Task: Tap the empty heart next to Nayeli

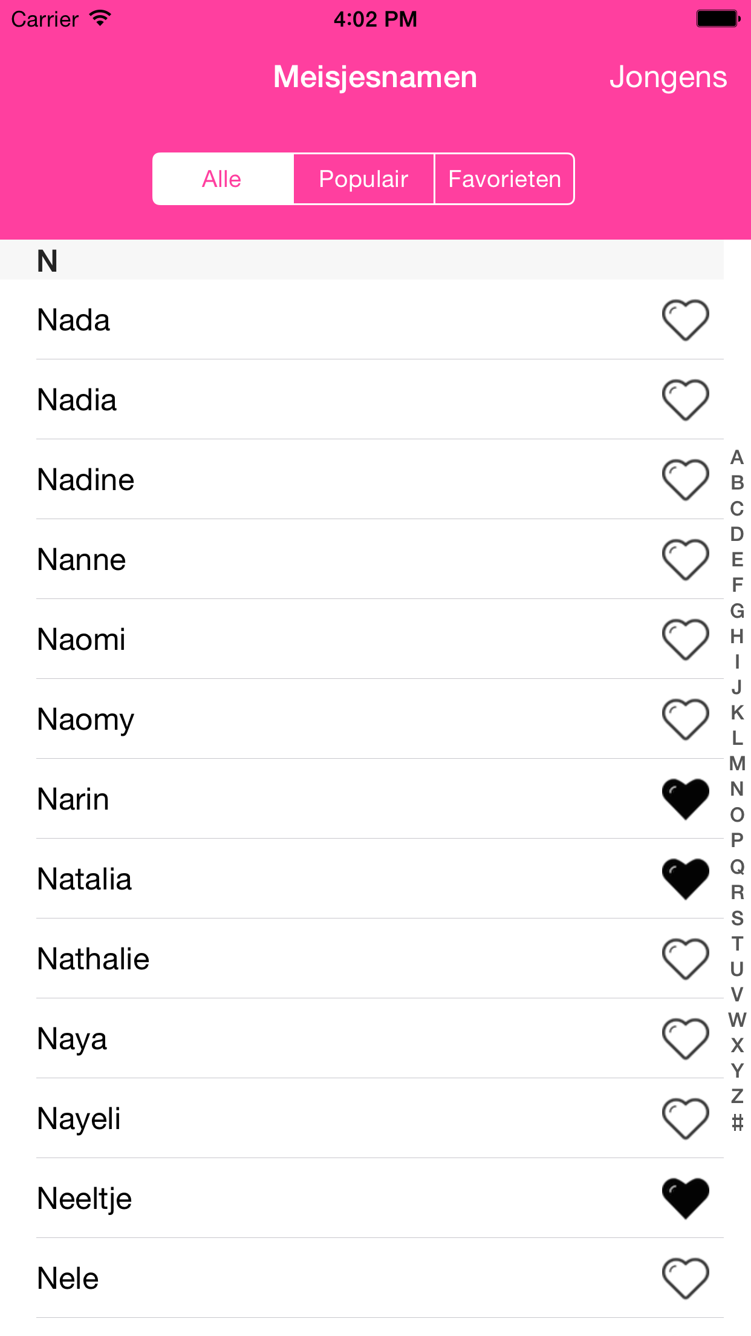Action: 685,1119
